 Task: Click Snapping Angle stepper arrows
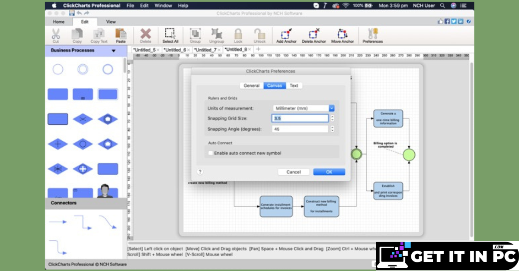(332, 129)
